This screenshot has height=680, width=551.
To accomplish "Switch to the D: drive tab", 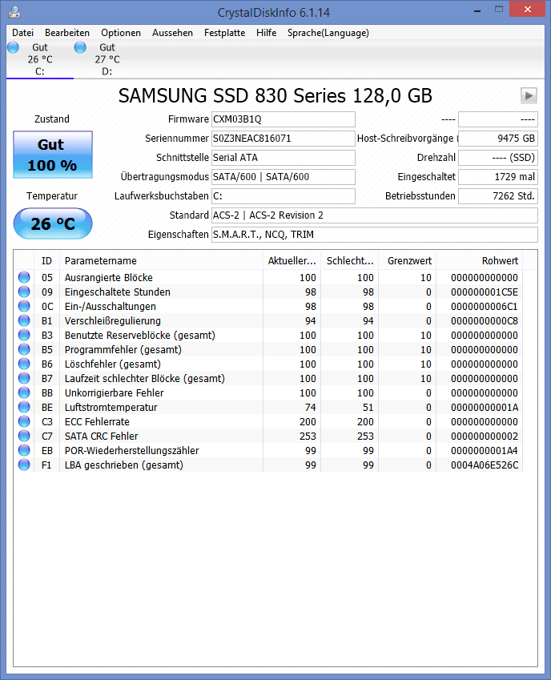I will [x=107, y=59].
